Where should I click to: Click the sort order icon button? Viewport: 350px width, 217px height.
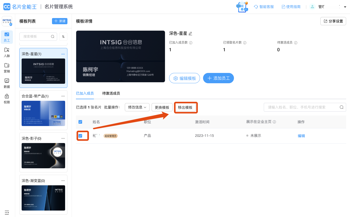pyautogui.click(x=63, y=37)
